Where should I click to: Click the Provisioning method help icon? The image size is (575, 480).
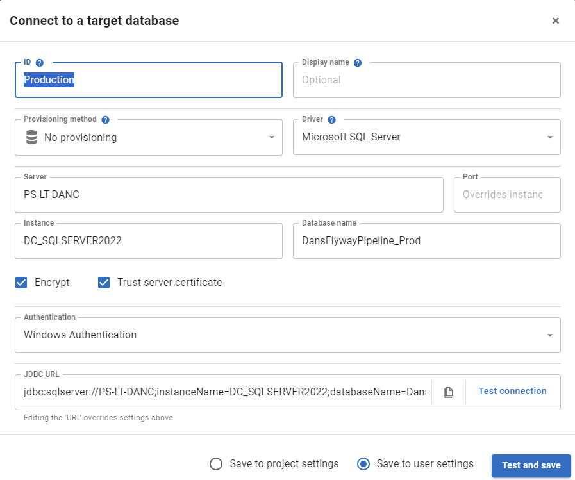(x=105, y=120)
